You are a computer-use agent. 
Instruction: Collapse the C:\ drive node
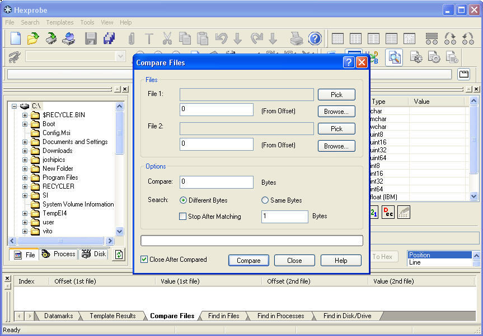(14, 106)
